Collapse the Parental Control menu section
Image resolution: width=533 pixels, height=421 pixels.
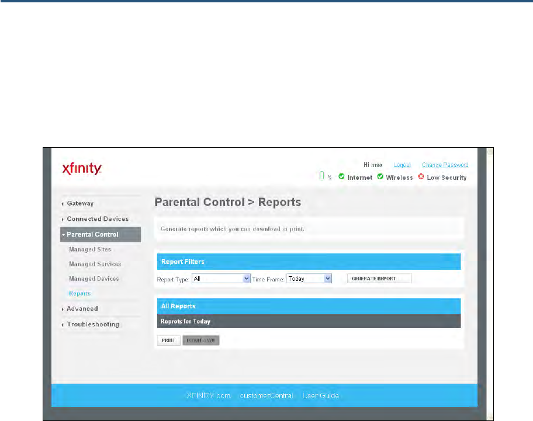101,235
